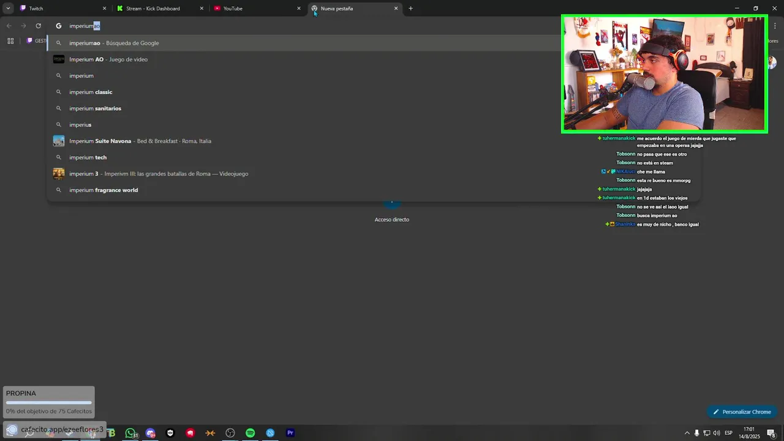The height and width of the screenshot is (441, 784).
Task: Open the volume control in the system tray
Action: coord(716,433)
